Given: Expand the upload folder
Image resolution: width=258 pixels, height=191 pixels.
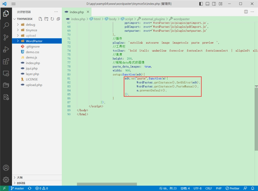Looking at the screenshot, I should (x=18, y=35).
